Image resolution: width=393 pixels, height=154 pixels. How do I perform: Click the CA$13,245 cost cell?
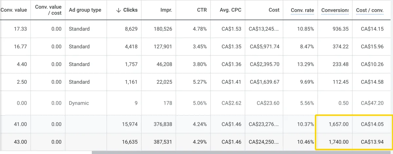264,29
